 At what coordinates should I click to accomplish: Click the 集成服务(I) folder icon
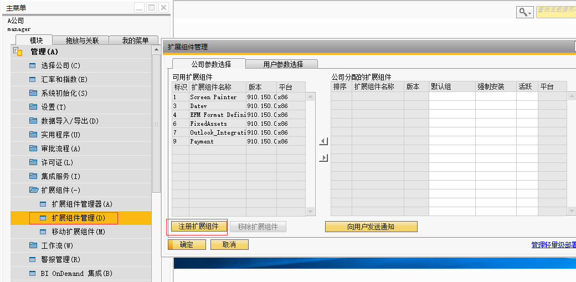tap(33, 176)
